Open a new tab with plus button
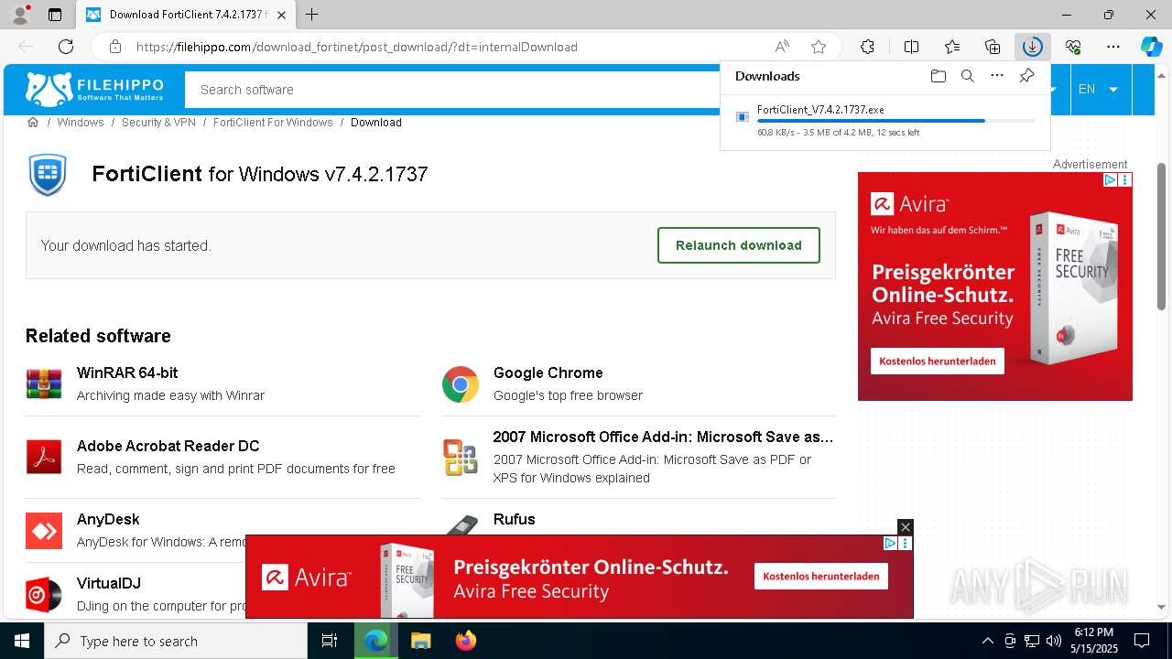 pyautogui.click(x=312, y=15)
